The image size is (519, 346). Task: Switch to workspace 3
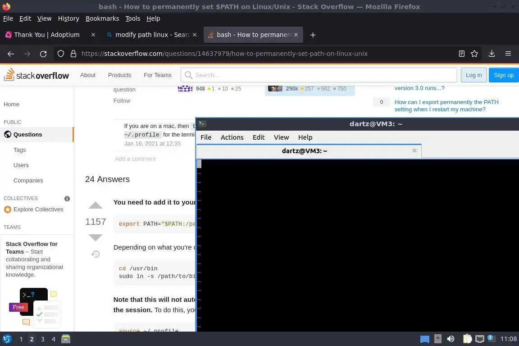click(x=42, y=339)
